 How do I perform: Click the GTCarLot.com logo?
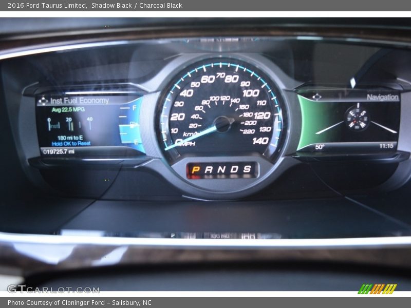[53, 289]
